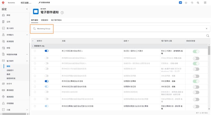Click the 計分卡 scorecard sidebar icon
Viewport: 211px width, 115px height.
pyautogui.click(x=3, y=84)
